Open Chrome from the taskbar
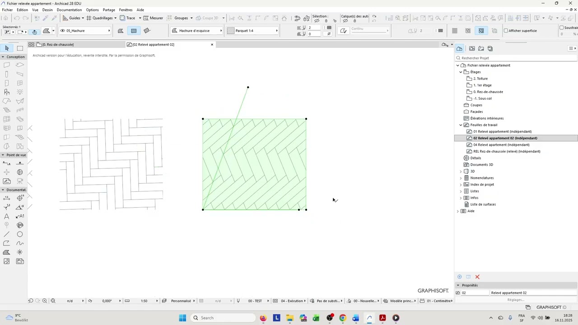This screenshot has height=325, width=578. click(x=343, y=318)
